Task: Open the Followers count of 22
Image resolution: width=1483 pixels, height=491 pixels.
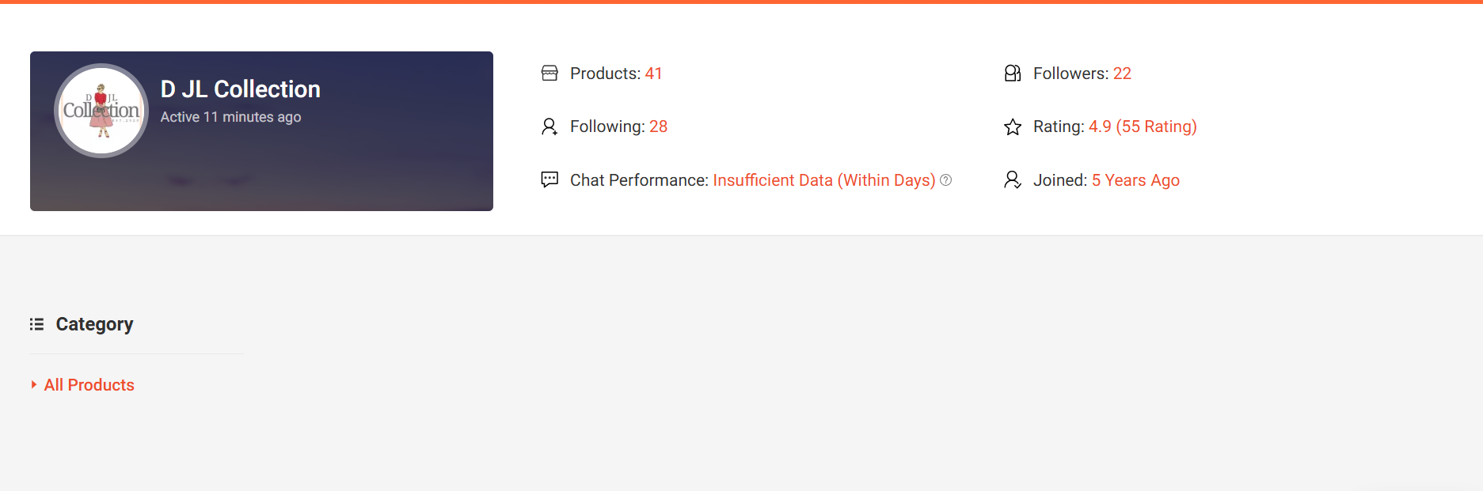Action: point(1122,74)
